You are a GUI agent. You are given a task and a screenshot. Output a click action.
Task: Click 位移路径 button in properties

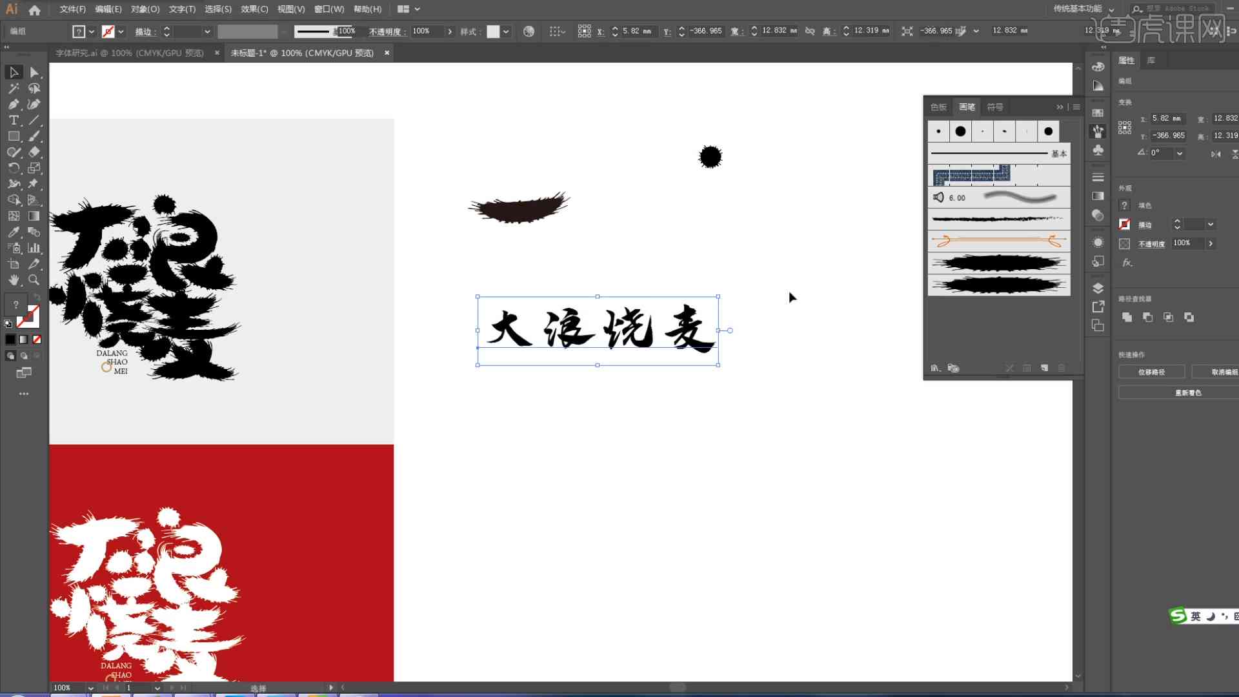[1151, 372]
